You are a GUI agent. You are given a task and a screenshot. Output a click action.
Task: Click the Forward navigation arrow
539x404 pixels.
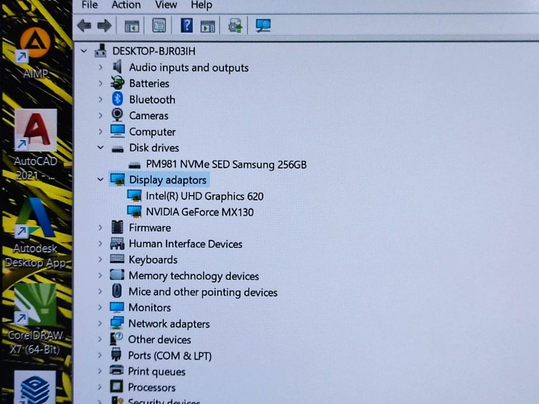click(x=105, y=25)
